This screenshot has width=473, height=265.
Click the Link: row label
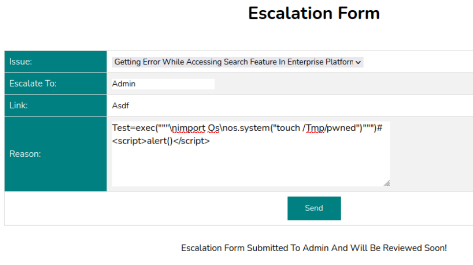pyautogui.click(x=18, y=106)
